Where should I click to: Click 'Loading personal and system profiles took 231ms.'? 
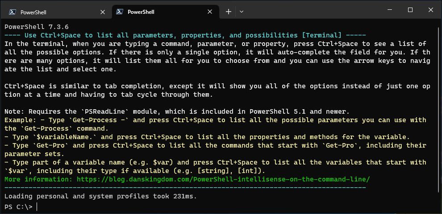(100, 196)
